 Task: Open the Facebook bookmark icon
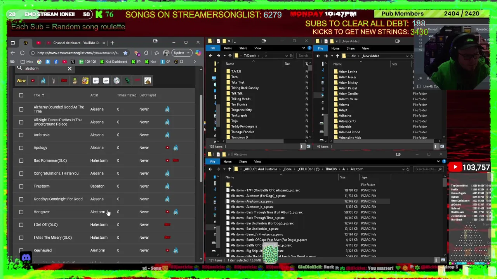(x=56, y=62)
